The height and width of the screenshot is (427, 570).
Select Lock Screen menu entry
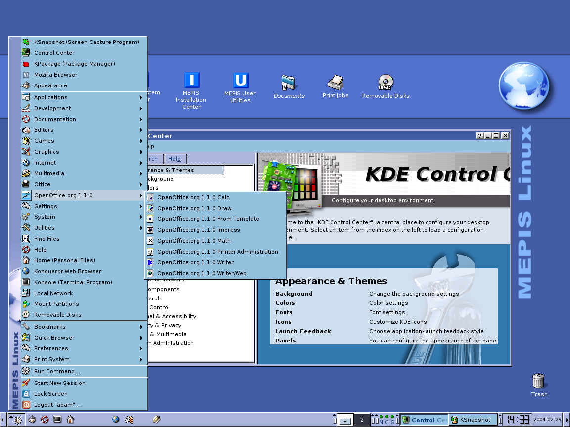point(84,394)
